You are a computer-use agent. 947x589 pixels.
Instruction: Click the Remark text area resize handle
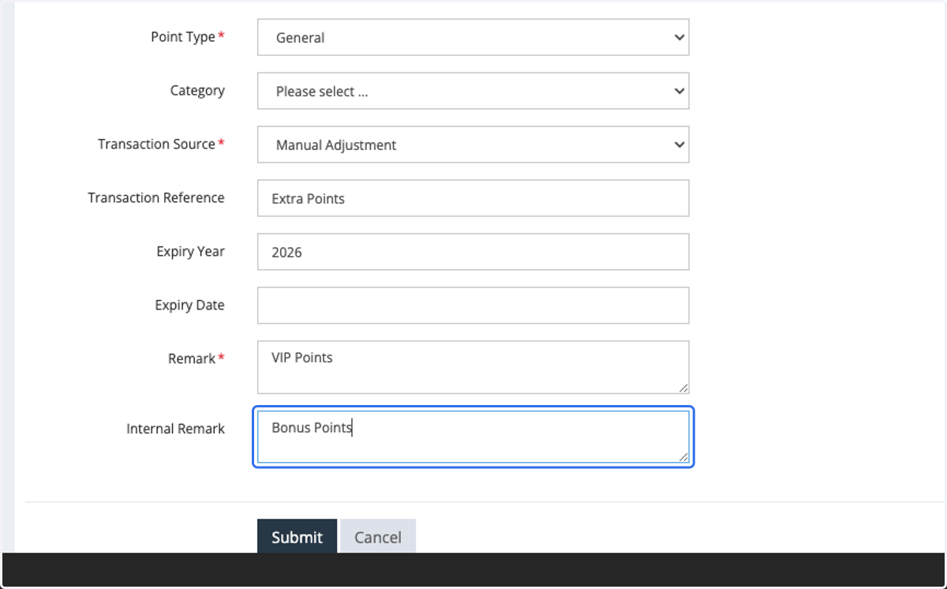coord(683,388)
